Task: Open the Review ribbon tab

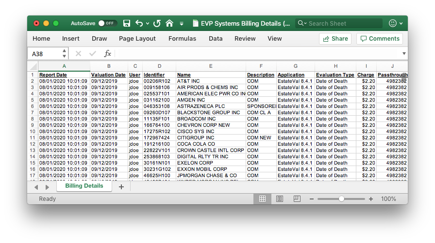Action: (x=245, y=38)
